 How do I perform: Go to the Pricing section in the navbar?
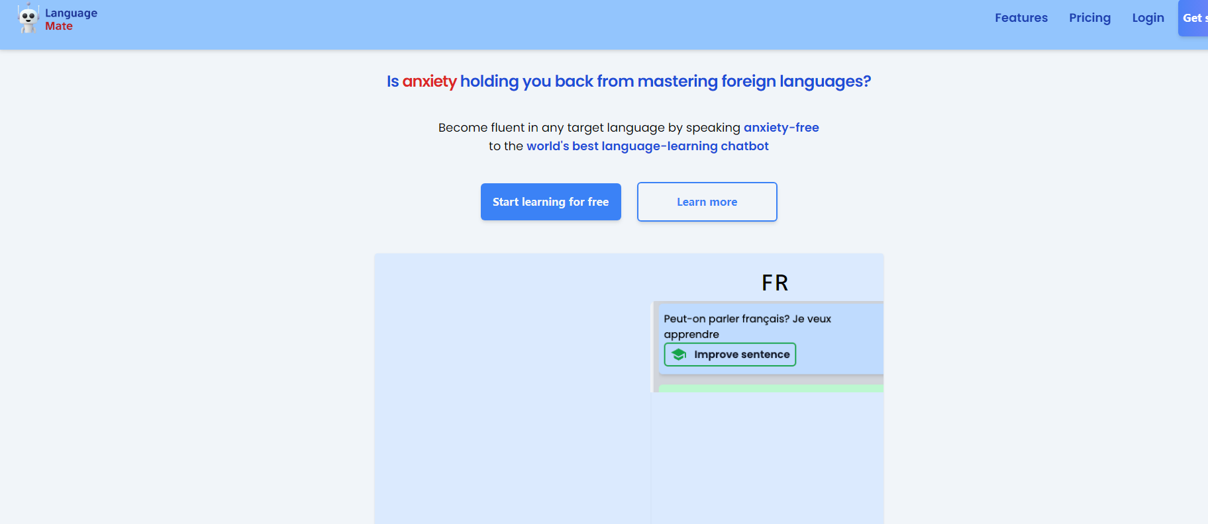click(1089, 18)
